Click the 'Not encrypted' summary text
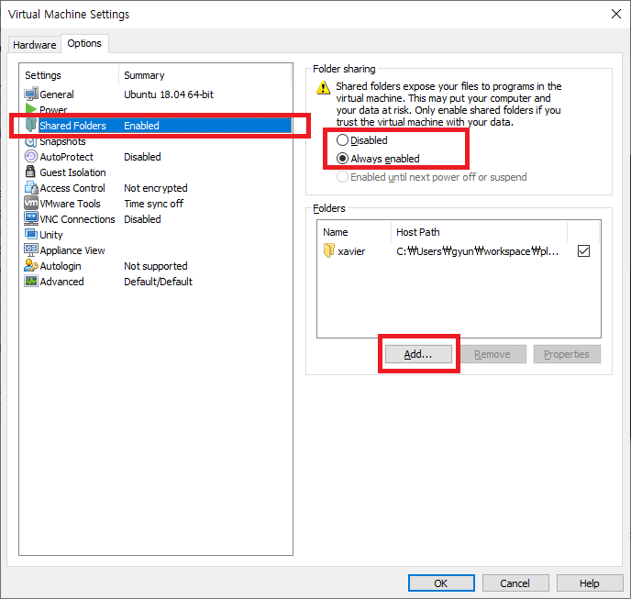 coord(156,188)
